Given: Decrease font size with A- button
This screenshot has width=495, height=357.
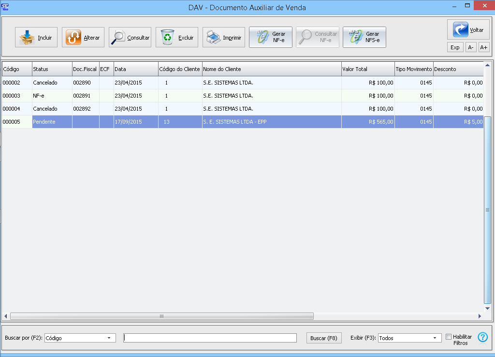Looking at the screenshot, I should click(471, 47).
